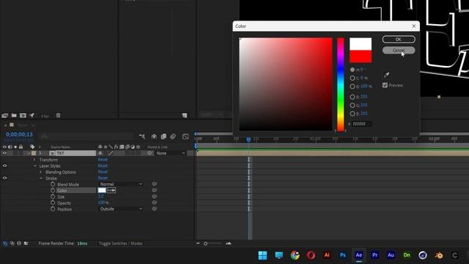
Task: Open Photoshop from the taskbar
Action: pos(343,255)
